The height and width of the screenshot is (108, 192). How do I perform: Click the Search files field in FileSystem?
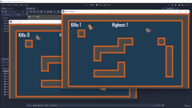[5, 65]
